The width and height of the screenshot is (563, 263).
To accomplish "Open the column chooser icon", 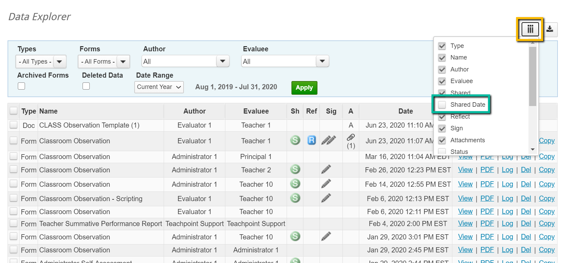I will click(x=530, y=29).
